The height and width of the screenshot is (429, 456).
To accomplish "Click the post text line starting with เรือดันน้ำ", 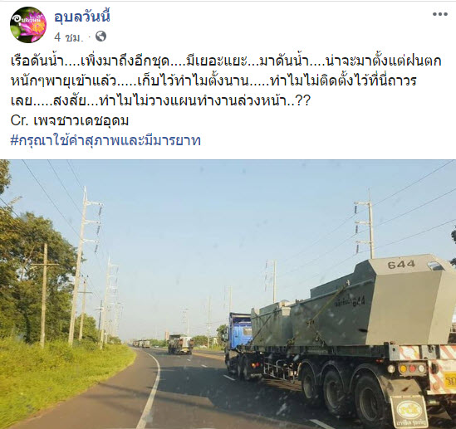I will tap(226, 61).
